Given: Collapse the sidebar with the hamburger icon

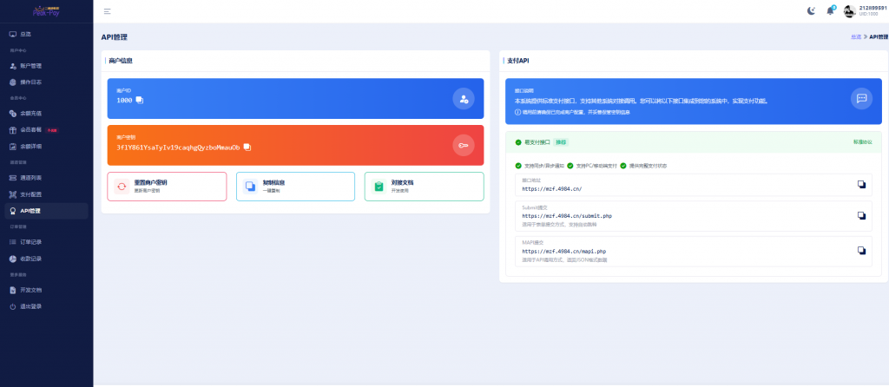Looking at the screenshot, I should coord(107,11).
